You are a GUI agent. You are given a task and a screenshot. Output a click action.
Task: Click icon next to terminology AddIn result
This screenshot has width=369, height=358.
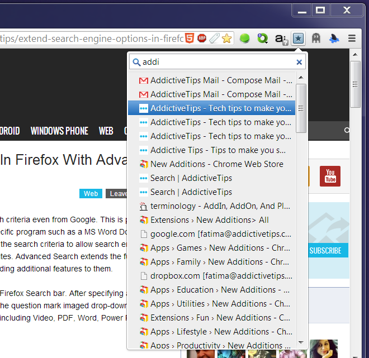pyautogui.click(x=144, y=206)
